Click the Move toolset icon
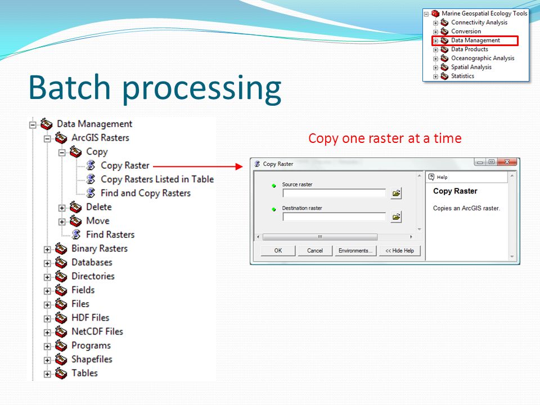This screenshot has height=405, width=540. 75,221
